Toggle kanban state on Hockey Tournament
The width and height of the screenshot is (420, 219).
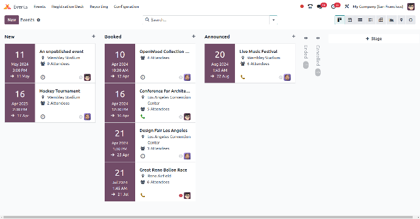(80, 117)
